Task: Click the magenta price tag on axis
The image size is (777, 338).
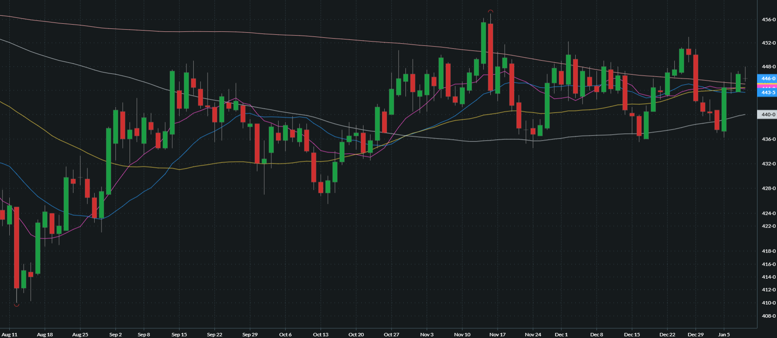Action: 767,86
